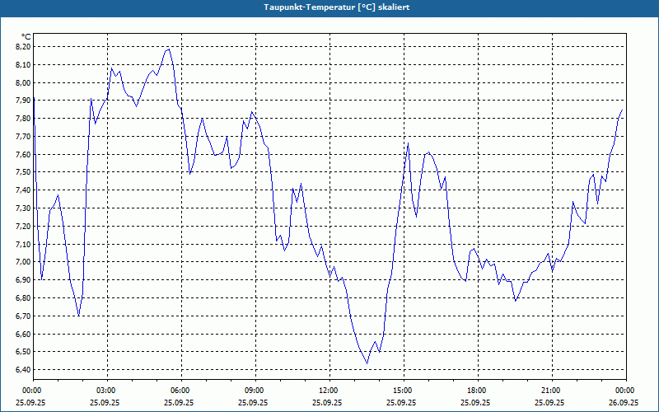This screenshot has width=659, height=412.
Task: Click the '25.09.25' date under 21:00
Action: click(x=549, y=402)
